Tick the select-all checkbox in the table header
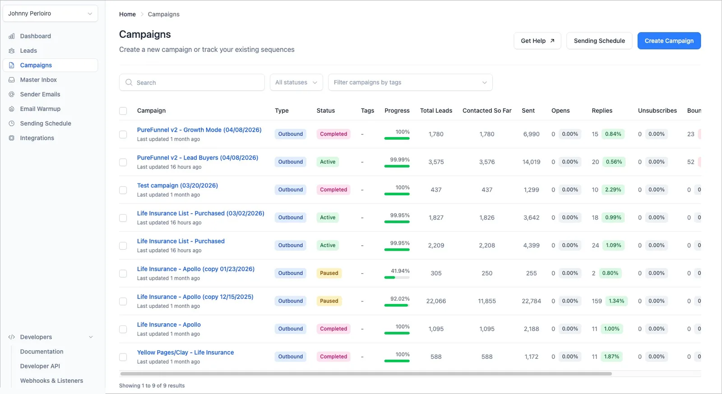 coord(123,111)
